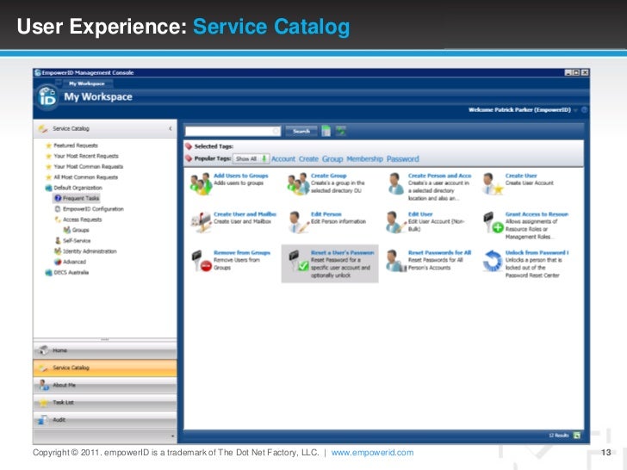This screenshot has height=470, width=627.
Task: Select EmpowerID Configuration tree item
Action: click(93, 209)
